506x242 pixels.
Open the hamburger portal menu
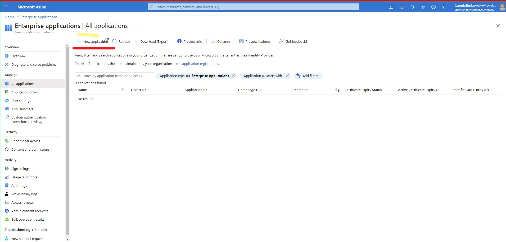click(x=6, y=7)
